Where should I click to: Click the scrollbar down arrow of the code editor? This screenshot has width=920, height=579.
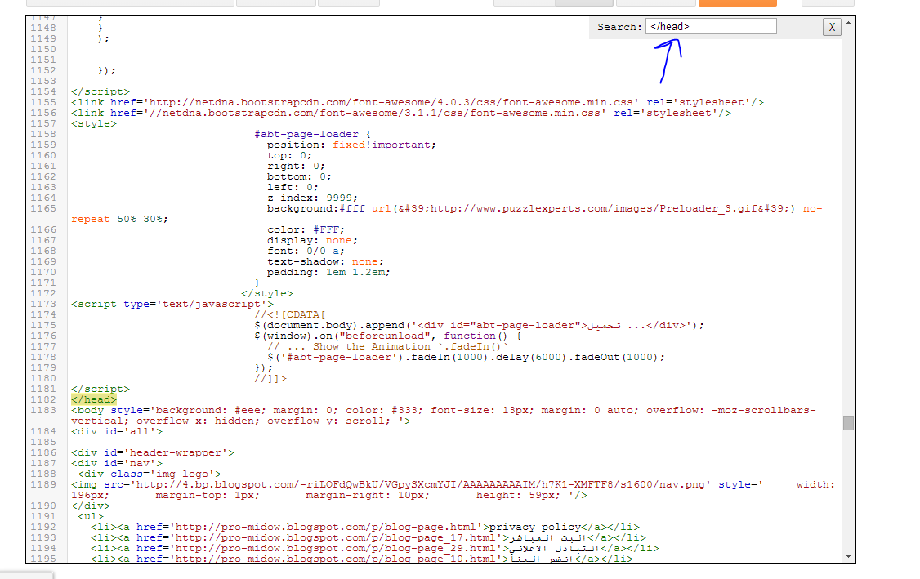(848, 556)
